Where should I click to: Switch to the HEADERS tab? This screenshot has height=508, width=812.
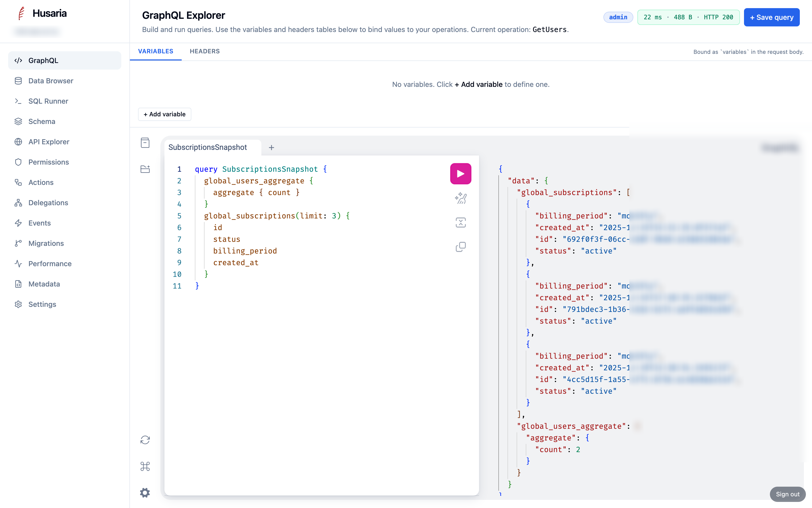click(205, 51)
